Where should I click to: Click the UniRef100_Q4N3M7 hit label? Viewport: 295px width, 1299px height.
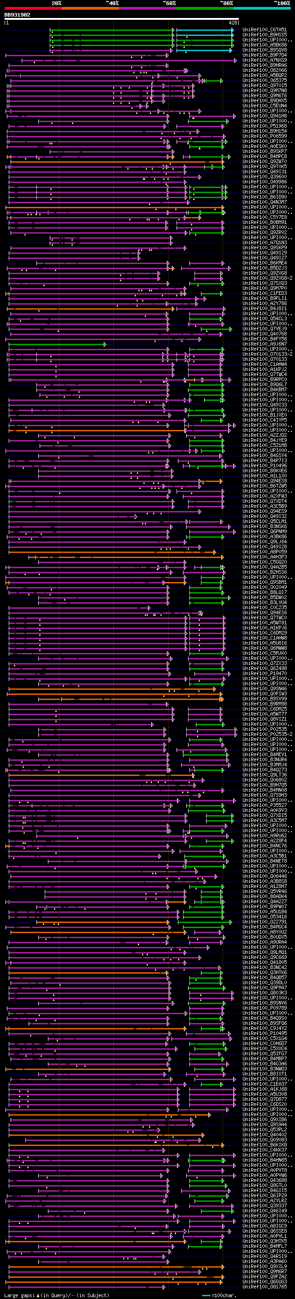[x=265, y=202]
